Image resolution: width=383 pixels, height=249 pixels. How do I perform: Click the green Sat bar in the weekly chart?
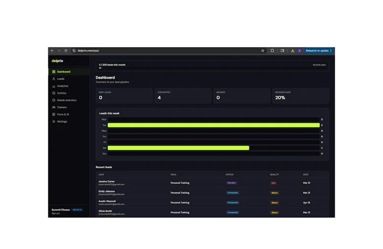click(x=178, y=148)
